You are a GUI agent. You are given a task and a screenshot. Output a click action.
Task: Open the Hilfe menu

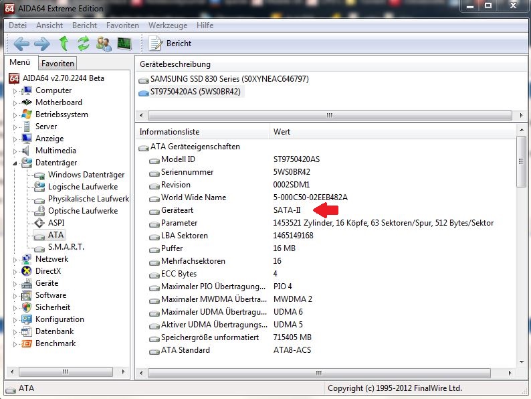pos(205,25)
